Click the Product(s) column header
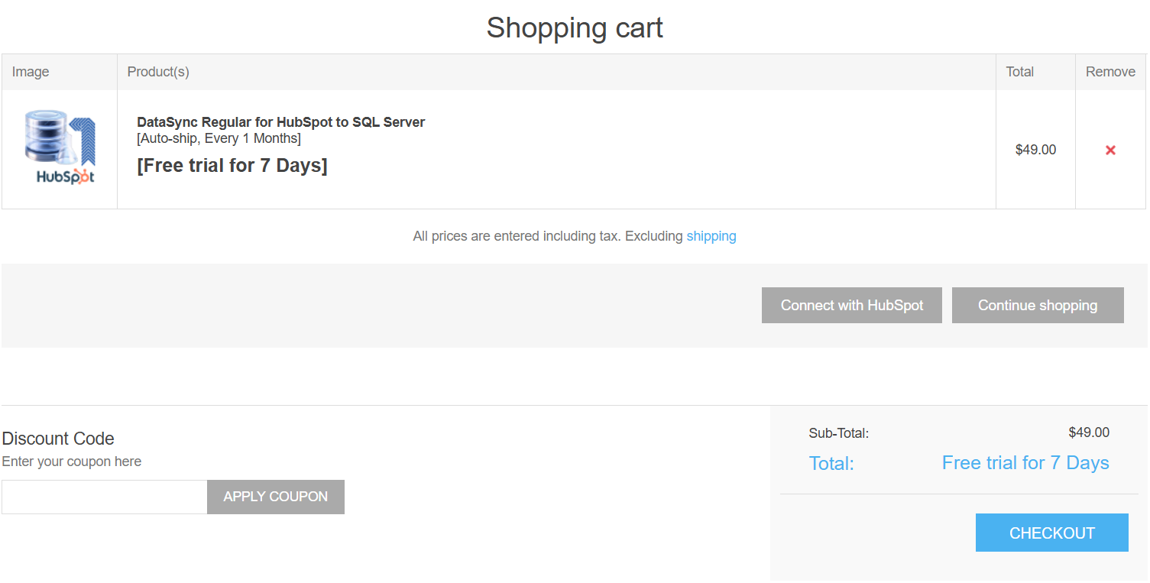Screen dimensions: 1150x583 (158, 72)
